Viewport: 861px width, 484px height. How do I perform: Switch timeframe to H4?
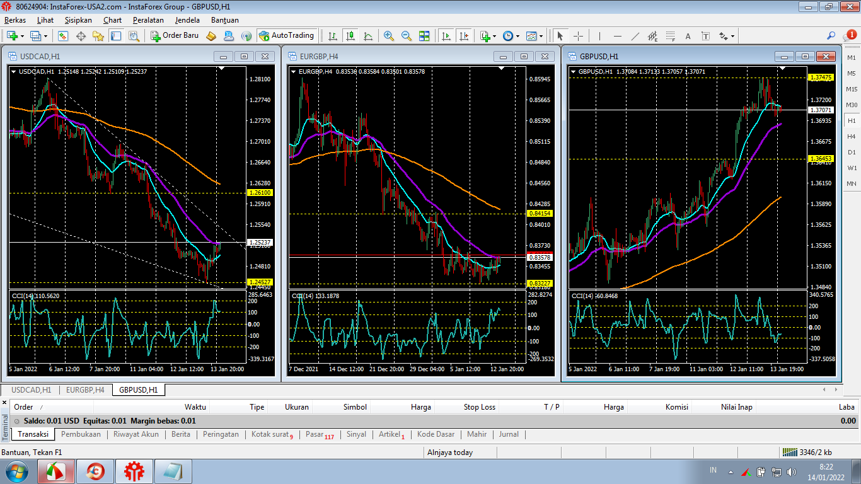click(852, 136)
